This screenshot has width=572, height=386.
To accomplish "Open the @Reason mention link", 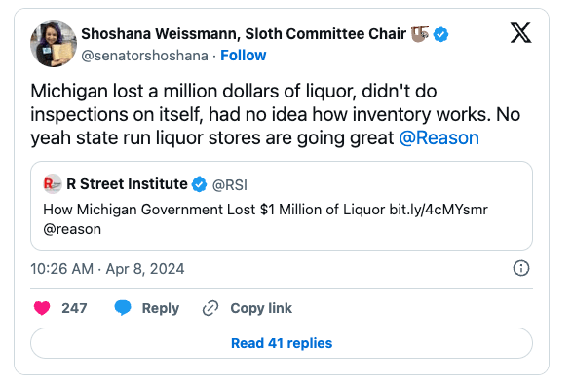I will click(439, 138).
